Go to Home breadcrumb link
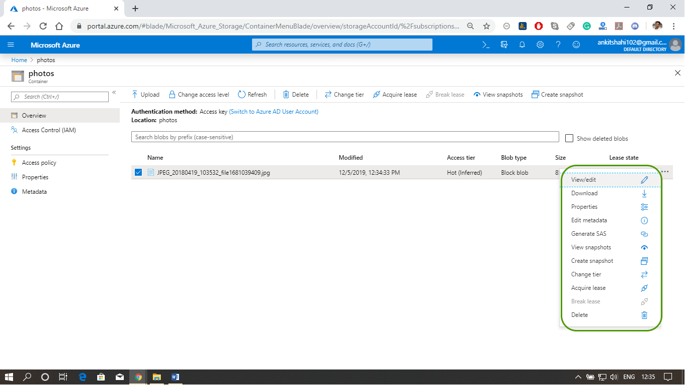 19,60
